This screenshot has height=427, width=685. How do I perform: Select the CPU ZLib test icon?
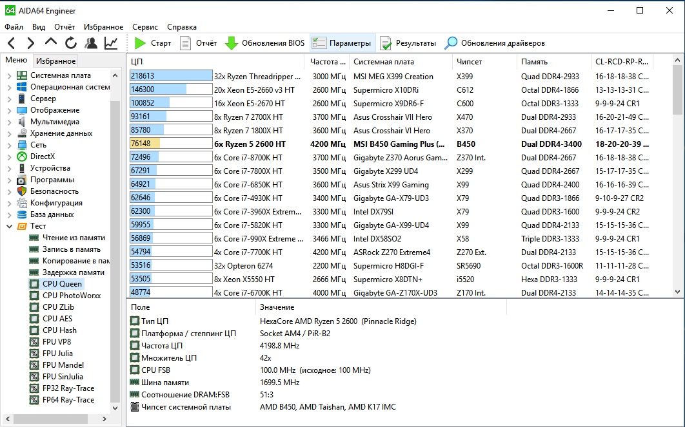34,307
